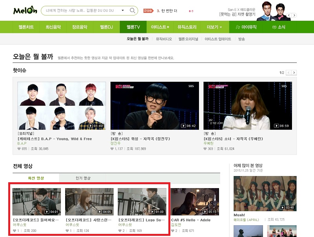
Task: Like the Logo Song video heart icon
Action: [x=120, y=231]
